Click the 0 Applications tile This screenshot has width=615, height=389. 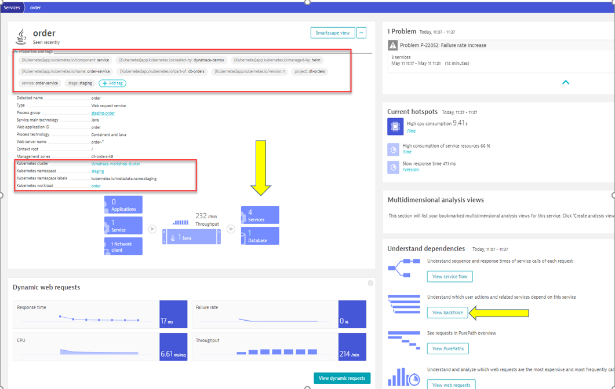pos(123,205)
